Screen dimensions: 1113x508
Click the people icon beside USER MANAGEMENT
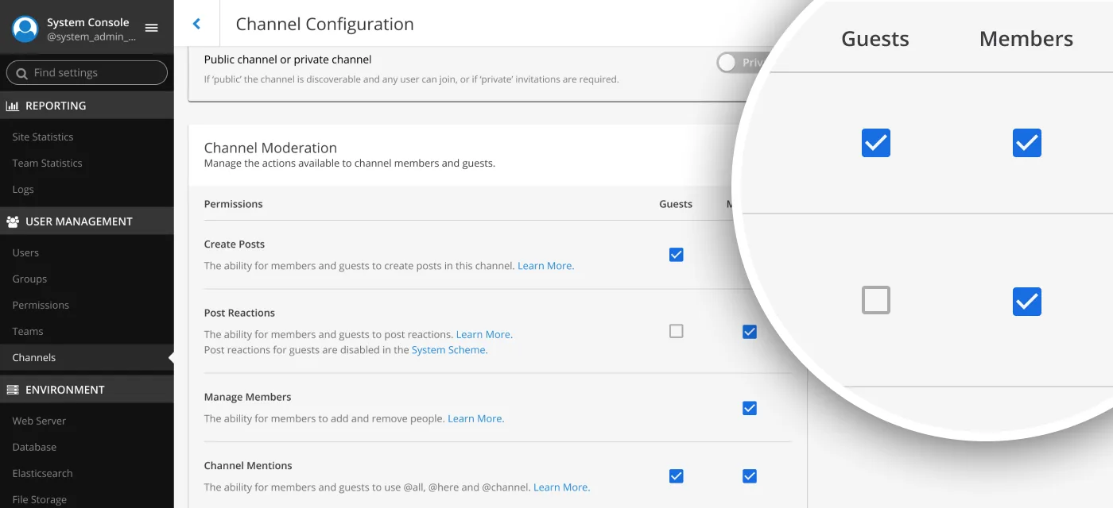tap(13, 221)
